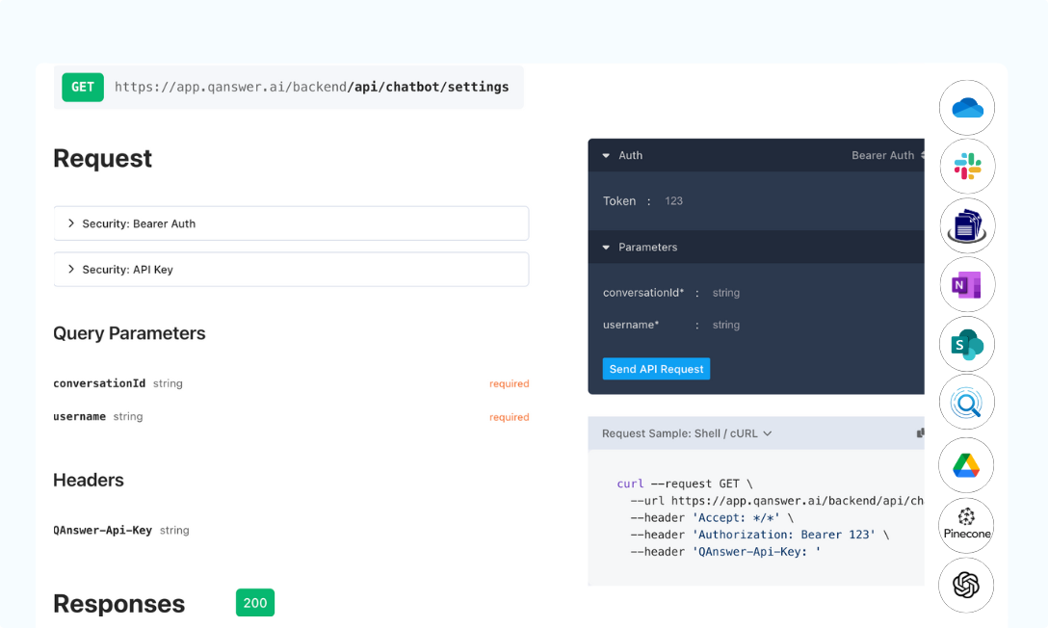Open the OneNote integration icon

pyautogui.click(x=966, y=284)
